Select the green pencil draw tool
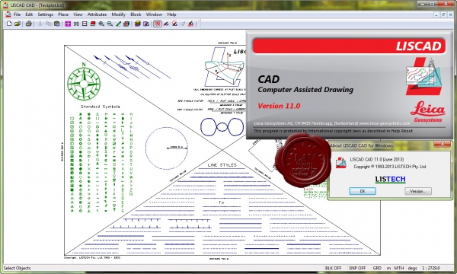 [x=118, y=24]
